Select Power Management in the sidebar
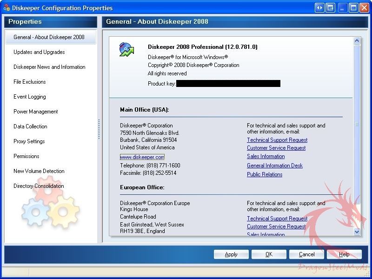372x279 pixels. [x=36, y=112]
